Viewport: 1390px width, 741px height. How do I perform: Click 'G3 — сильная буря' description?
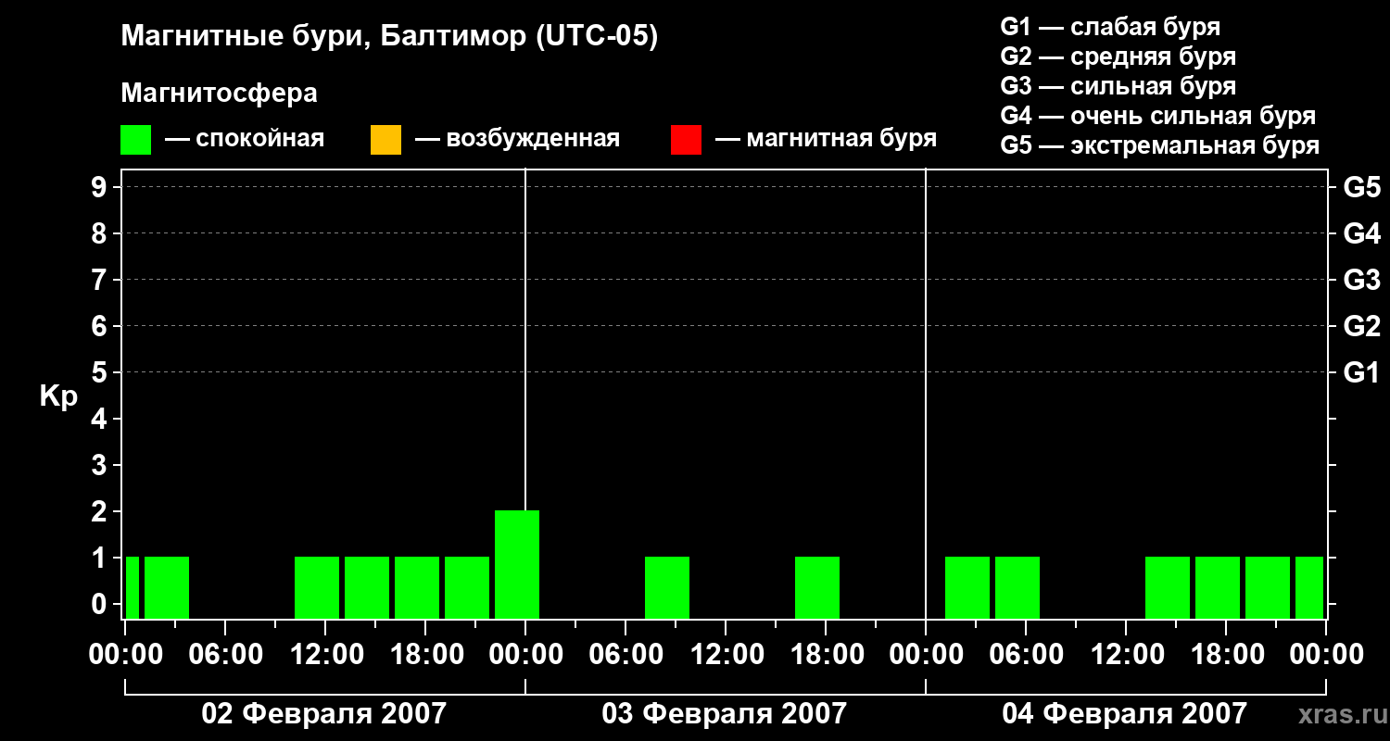1118,86
